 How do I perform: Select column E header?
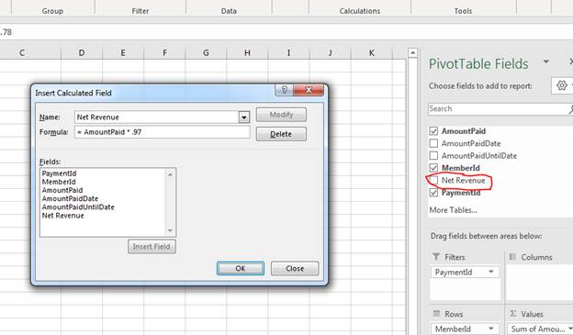point(123,53)
